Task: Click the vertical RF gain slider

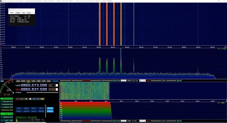Action: click(x=46, y=112)
